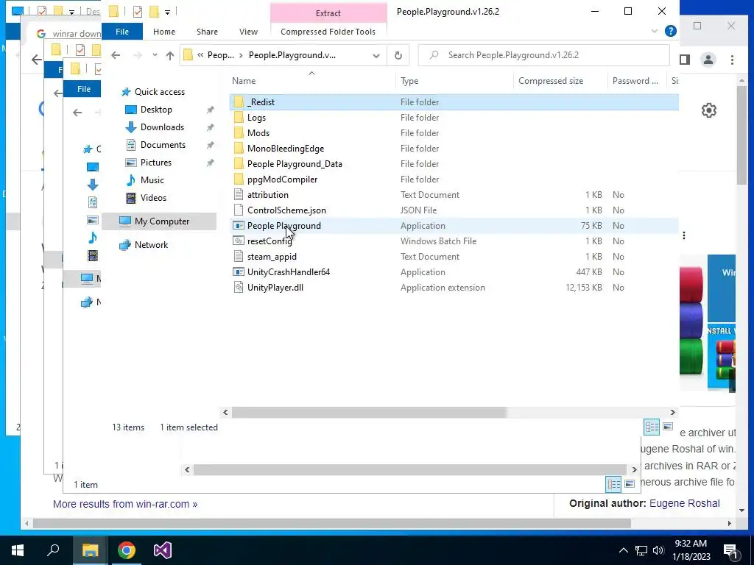754x565 pixels.
Task: Open Quick access in navigation pane
Action: (160, 92)
